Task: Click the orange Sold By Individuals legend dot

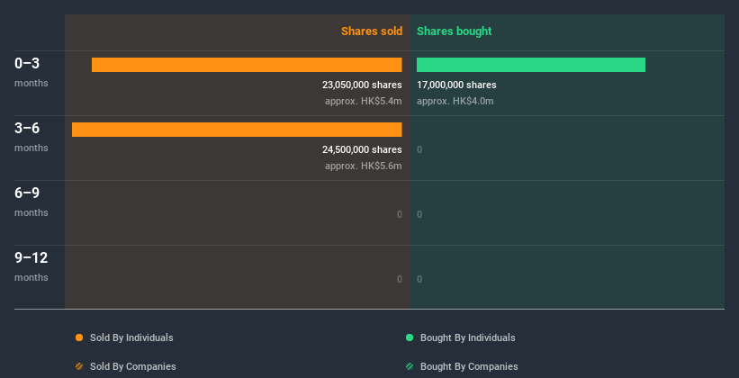Action: [x=79, y=337]
